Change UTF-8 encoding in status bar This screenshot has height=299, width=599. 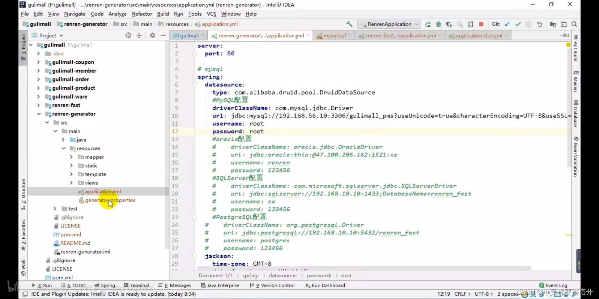pos(484,294)
